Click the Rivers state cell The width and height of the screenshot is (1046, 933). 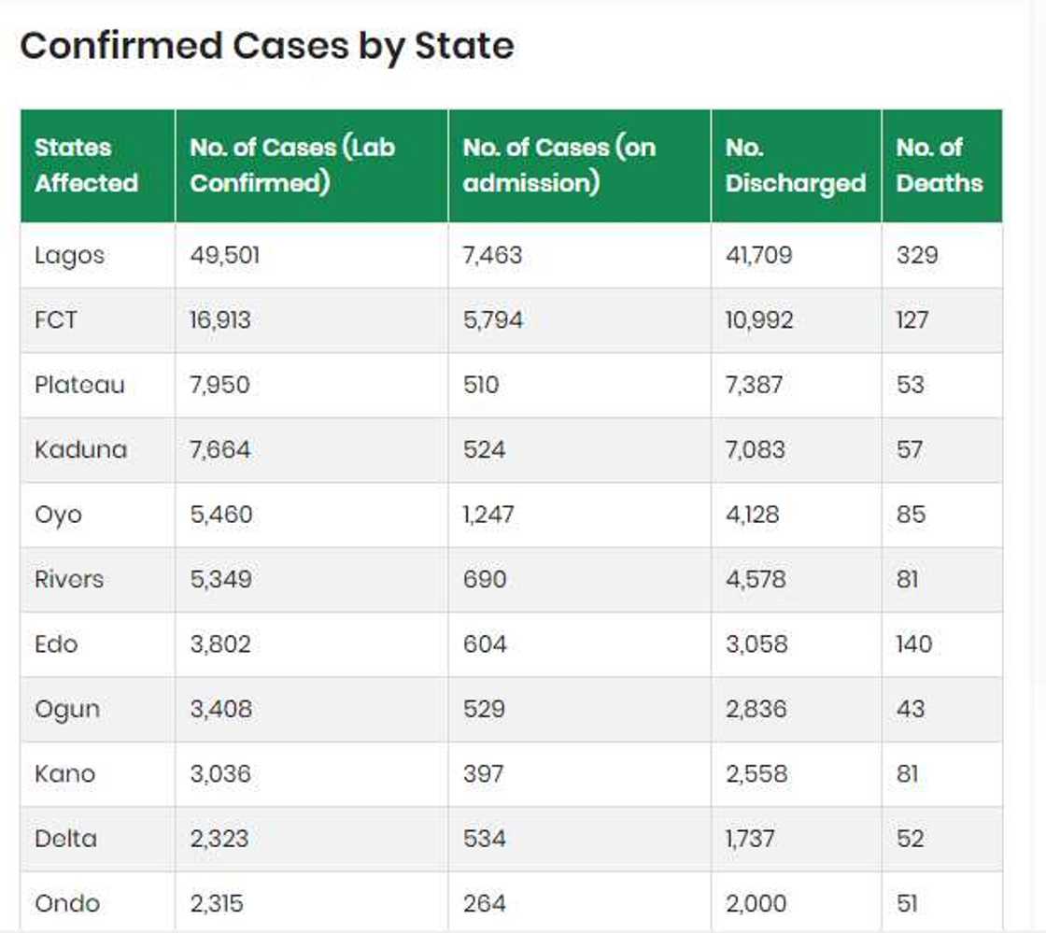(x=69, y=579)
